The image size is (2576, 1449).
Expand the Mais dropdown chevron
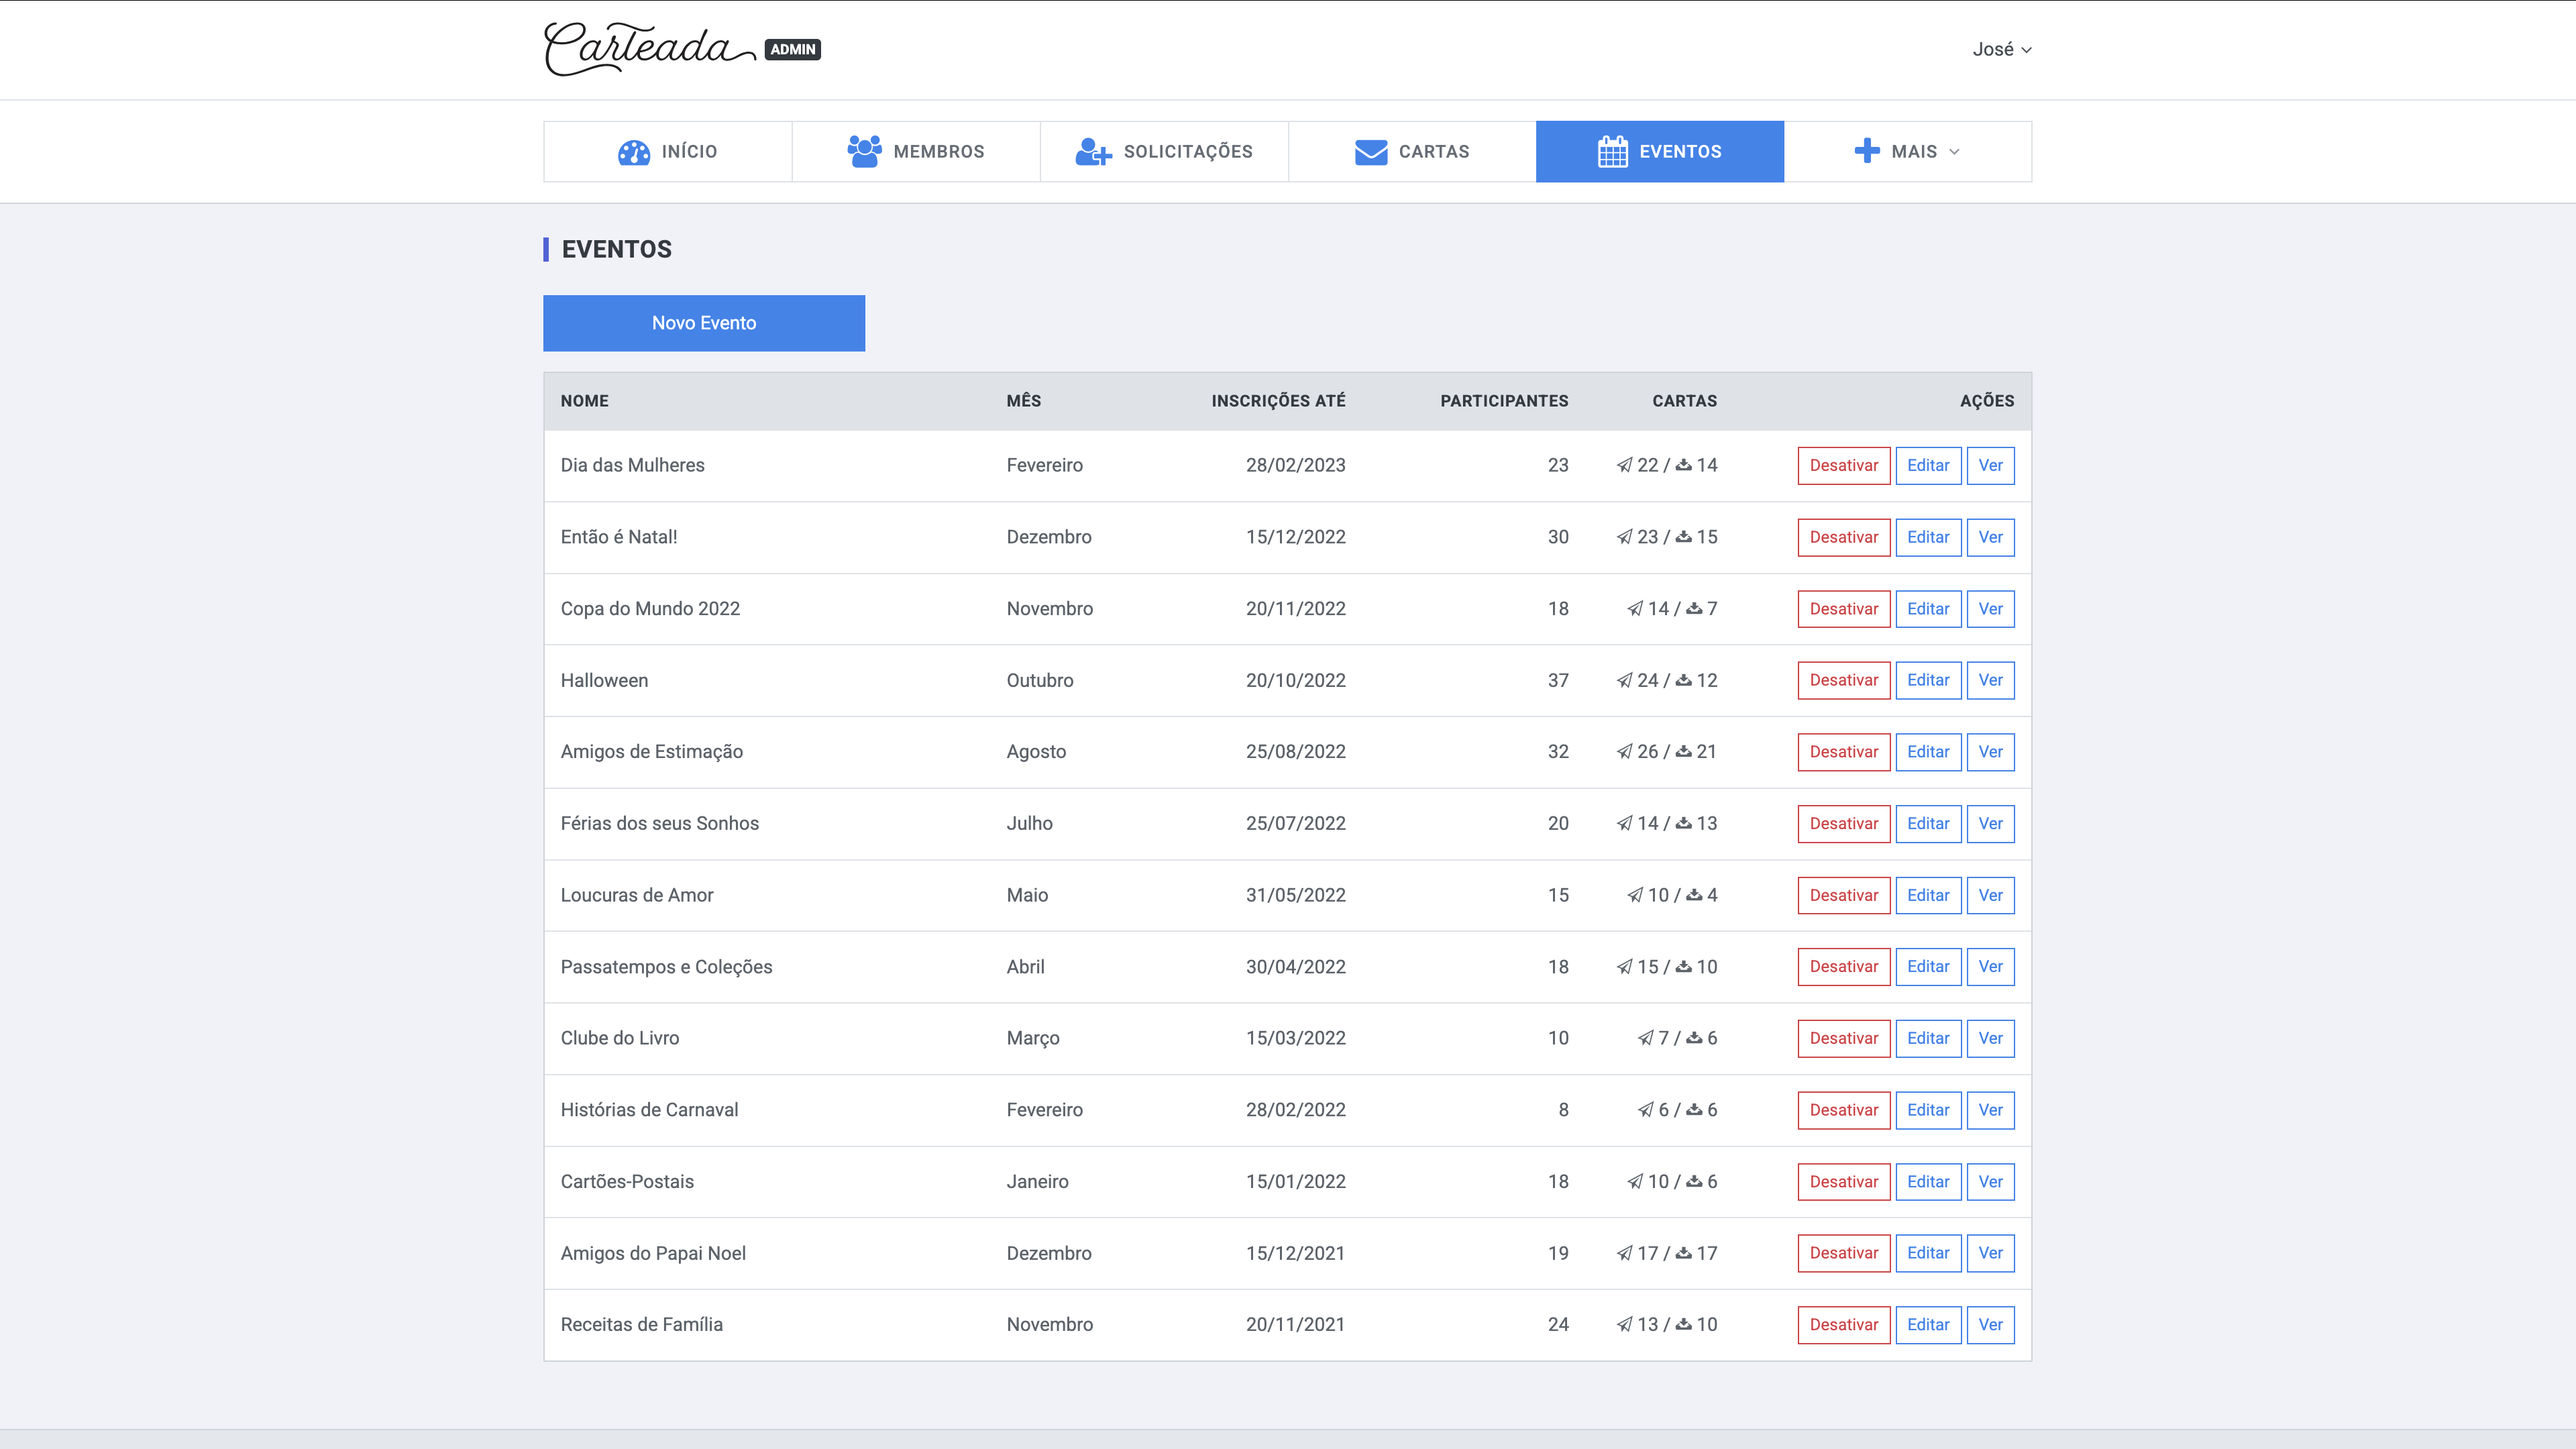pos(1954,152)
